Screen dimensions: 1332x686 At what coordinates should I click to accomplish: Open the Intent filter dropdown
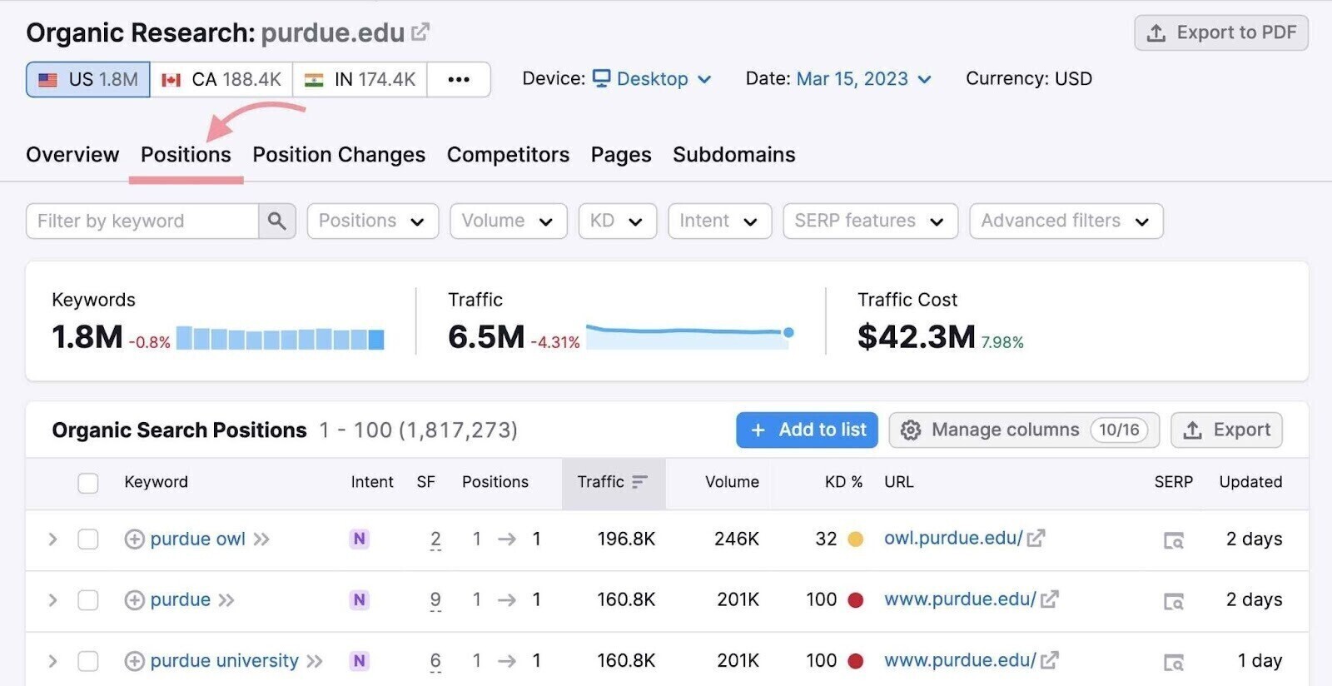click(719, 221)
